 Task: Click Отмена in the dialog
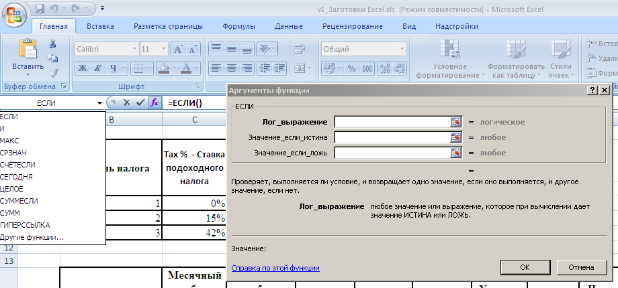coord(581,267)
